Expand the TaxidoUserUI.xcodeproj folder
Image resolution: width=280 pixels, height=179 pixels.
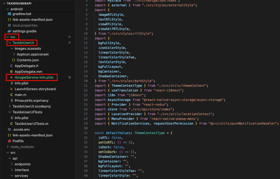[x=10, y=106]
